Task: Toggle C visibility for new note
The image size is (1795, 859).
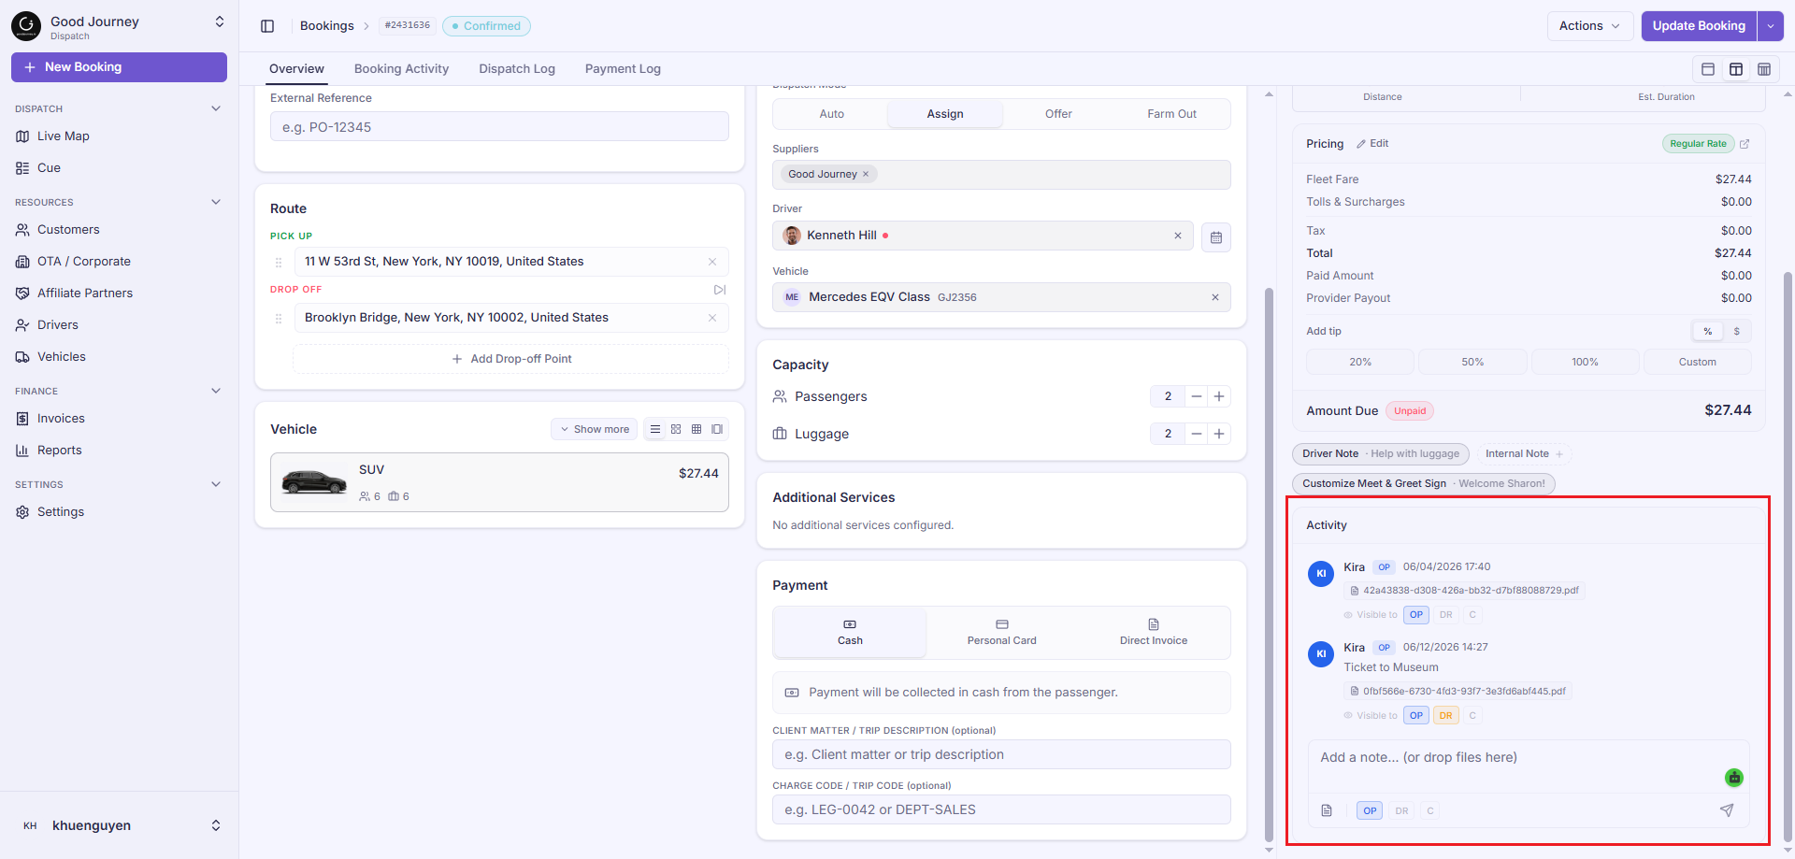Action: (1430, 810)
